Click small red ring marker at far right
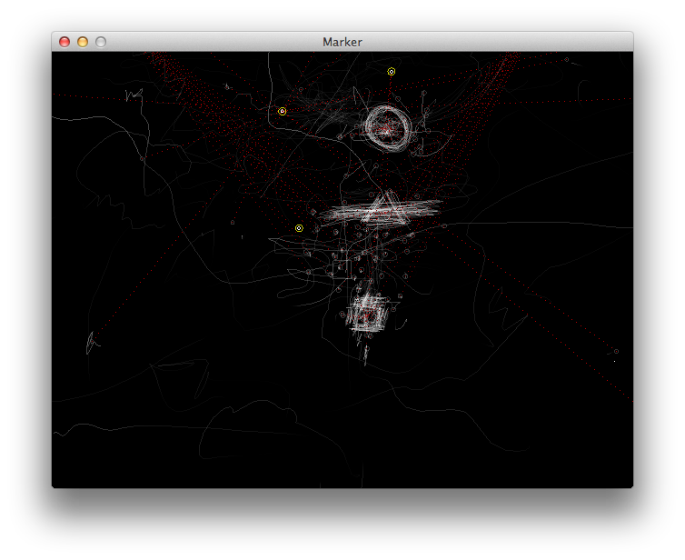 coord(616,351)
